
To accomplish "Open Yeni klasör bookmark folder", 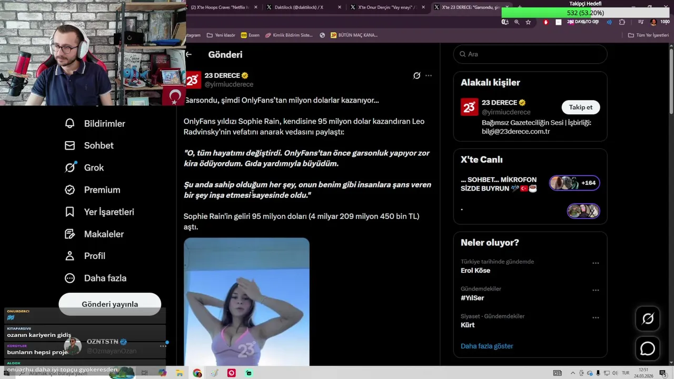I will pos(221,35).
